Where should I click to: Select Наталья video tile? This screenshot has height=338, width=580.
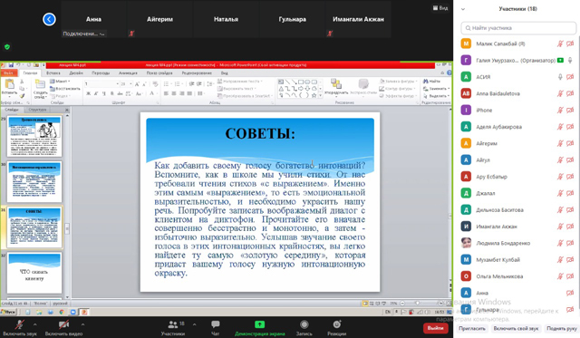226,19
